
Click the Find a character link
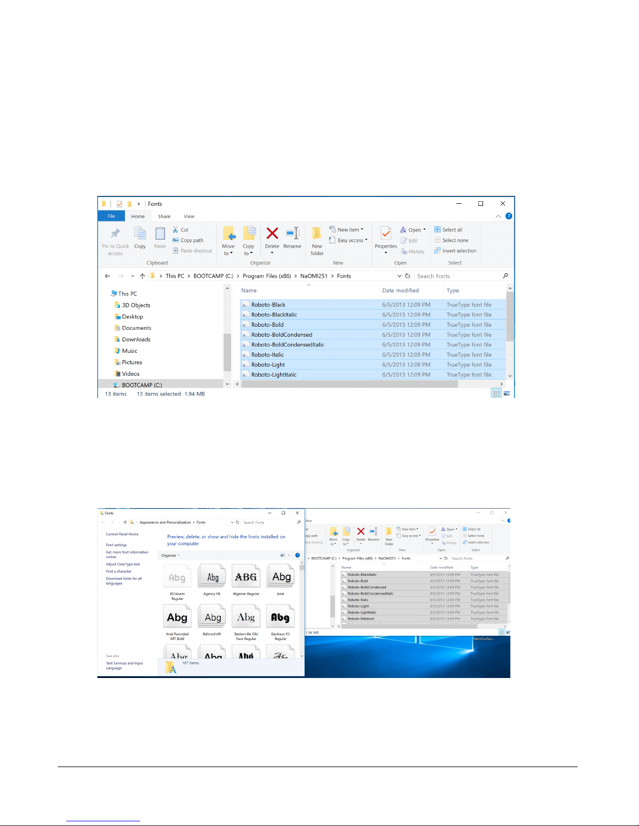click(119, 572)
